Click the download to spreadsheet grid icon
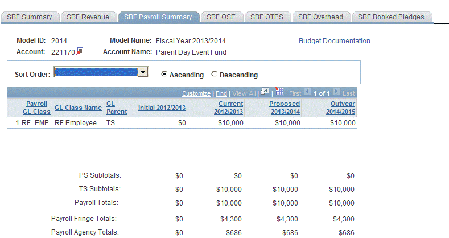This screenshot has width=449, height=238. [279, 92]
